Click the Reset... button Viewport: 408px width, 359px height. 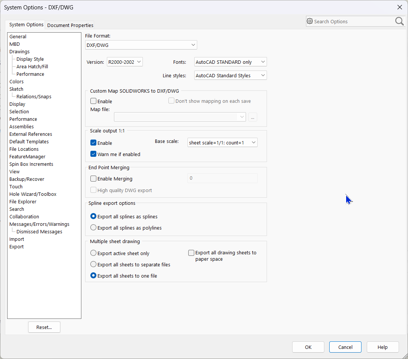[x=44, y=327]
